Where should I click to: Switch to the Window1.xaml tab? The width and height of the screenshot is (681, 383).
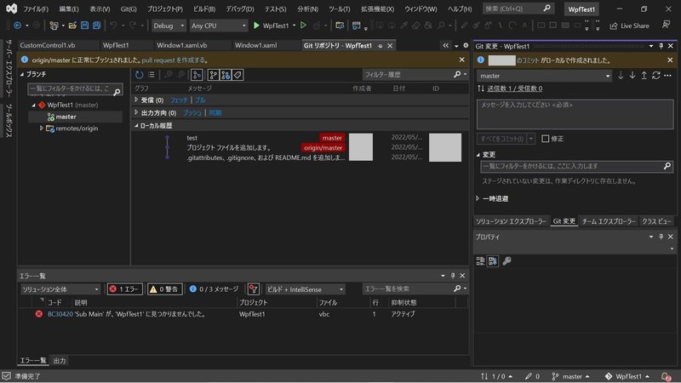click(255, 45)
